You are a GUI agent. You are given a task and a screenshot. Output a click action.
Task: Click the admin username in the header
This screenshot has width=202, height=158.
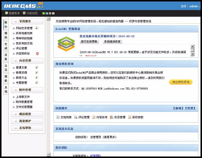click(x=193, y=6)
